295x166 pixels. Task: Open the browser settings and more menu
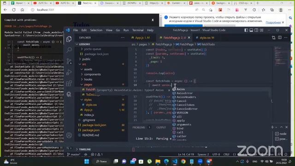289,10
